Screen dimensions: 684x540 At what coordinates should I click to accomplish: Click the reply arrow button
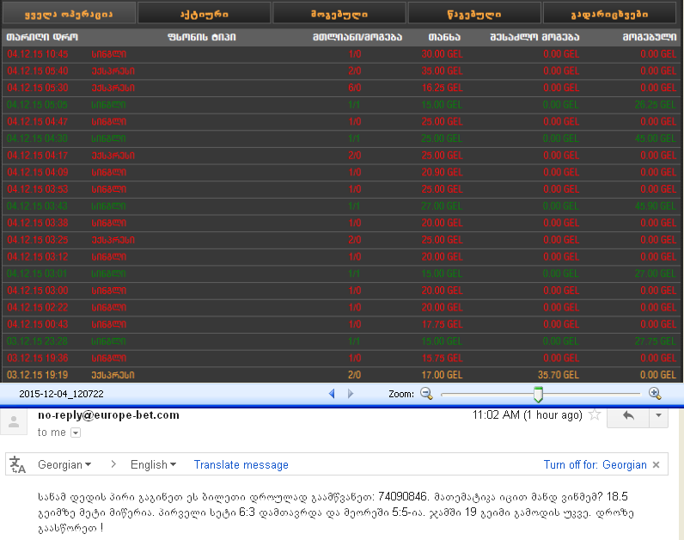coord(628,415)
